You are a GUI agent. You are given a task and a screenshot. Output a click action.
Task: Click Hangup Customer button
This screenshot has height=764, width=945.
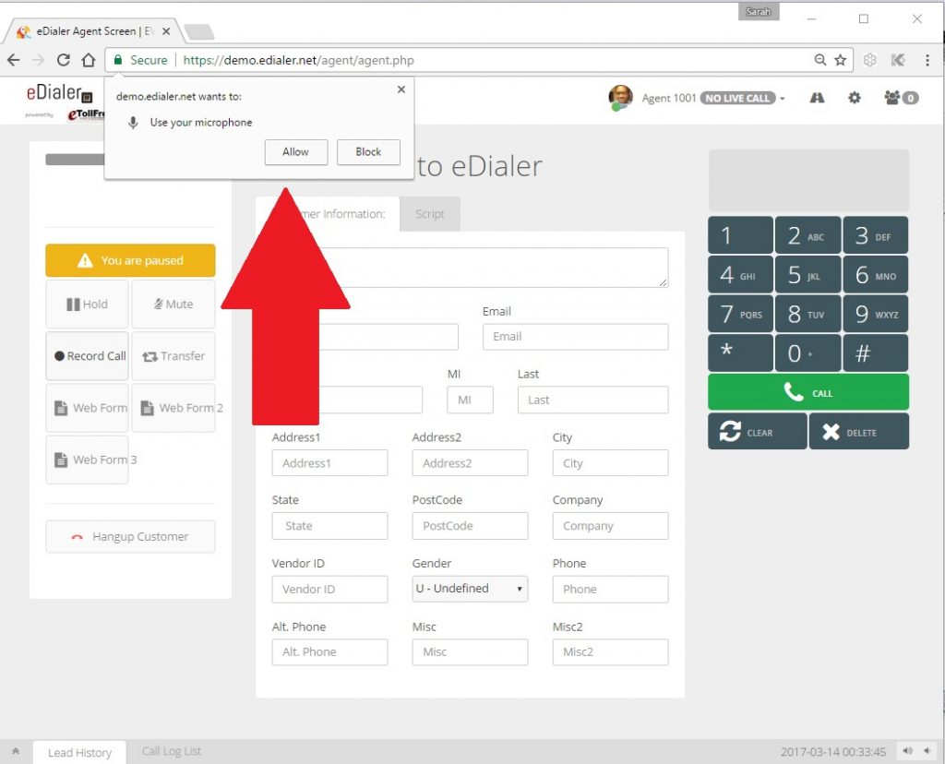click(x=130, y=536)
